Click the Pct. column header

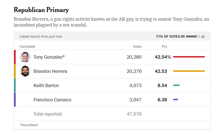[165, 47]
